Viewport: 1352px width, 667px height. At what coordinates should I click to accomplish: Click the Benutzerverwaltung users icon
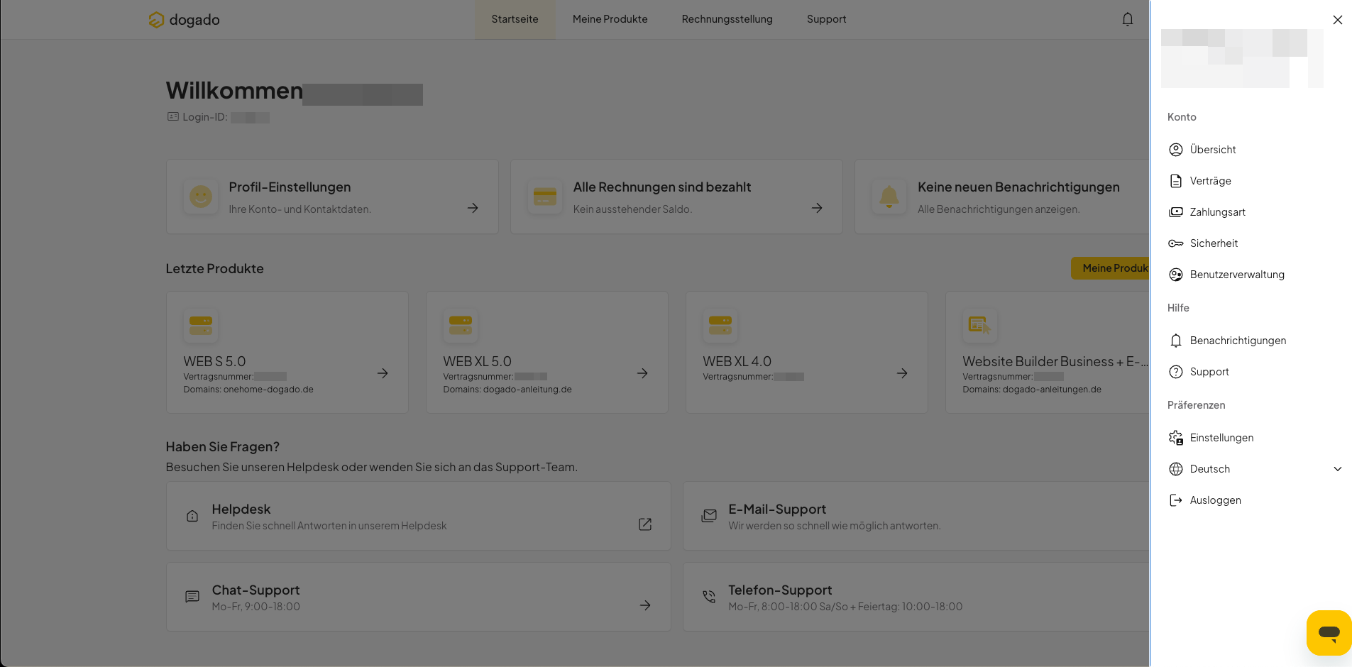click(x=1176, y=275)
